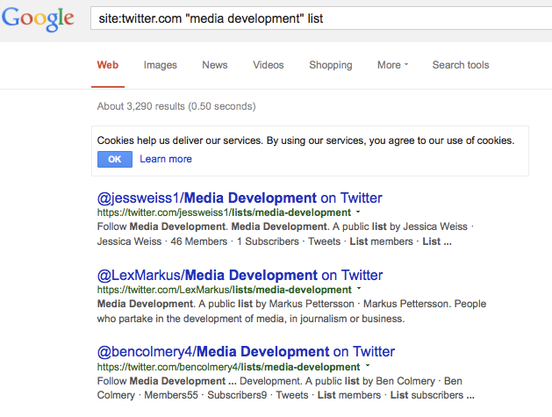Open the News tab

tap(215, 65)
